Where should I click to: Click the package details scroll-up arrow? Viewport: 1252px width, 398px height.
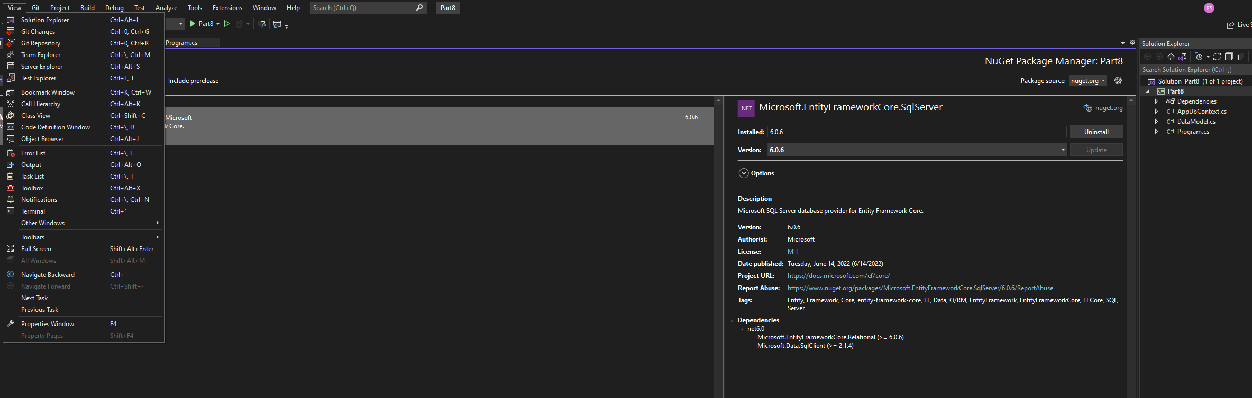(x=1131, y=100)
